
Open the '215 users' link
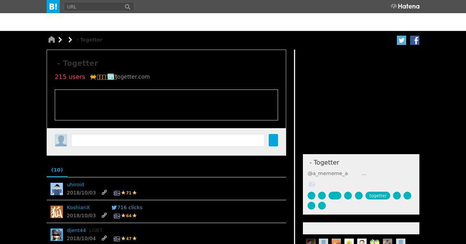tap(70, 77)
